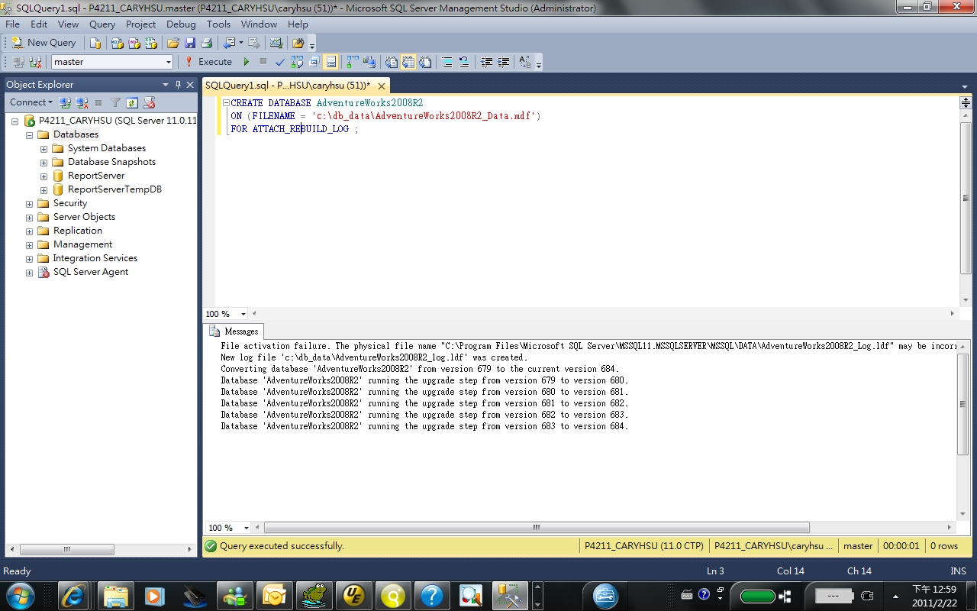Expand the Security folder
The image size is (977, 611).
[29, 203]
